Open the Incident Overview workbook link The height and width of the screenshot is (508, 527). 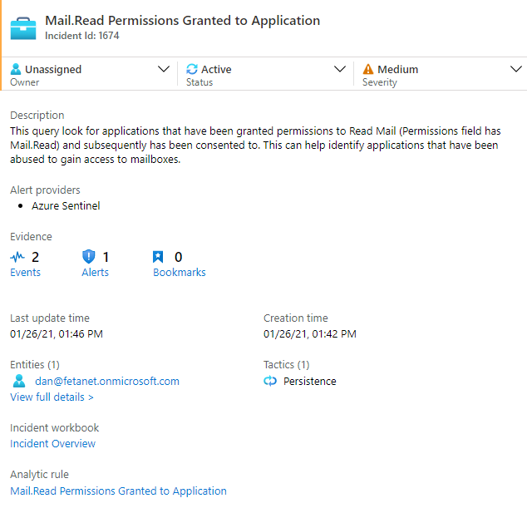(52, 444)
